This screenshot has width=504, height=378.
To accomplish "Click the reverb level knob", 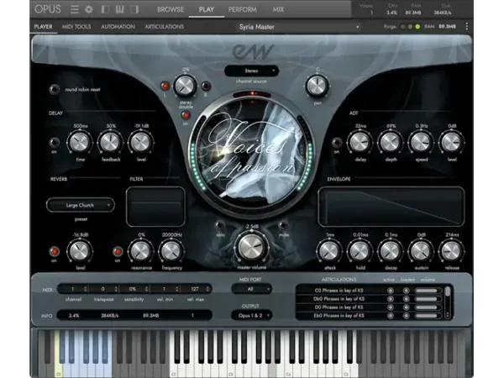I will click(80, 251).
